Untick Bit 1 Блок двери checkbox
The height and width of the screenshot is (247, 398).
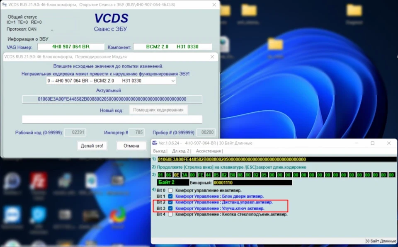170,196
